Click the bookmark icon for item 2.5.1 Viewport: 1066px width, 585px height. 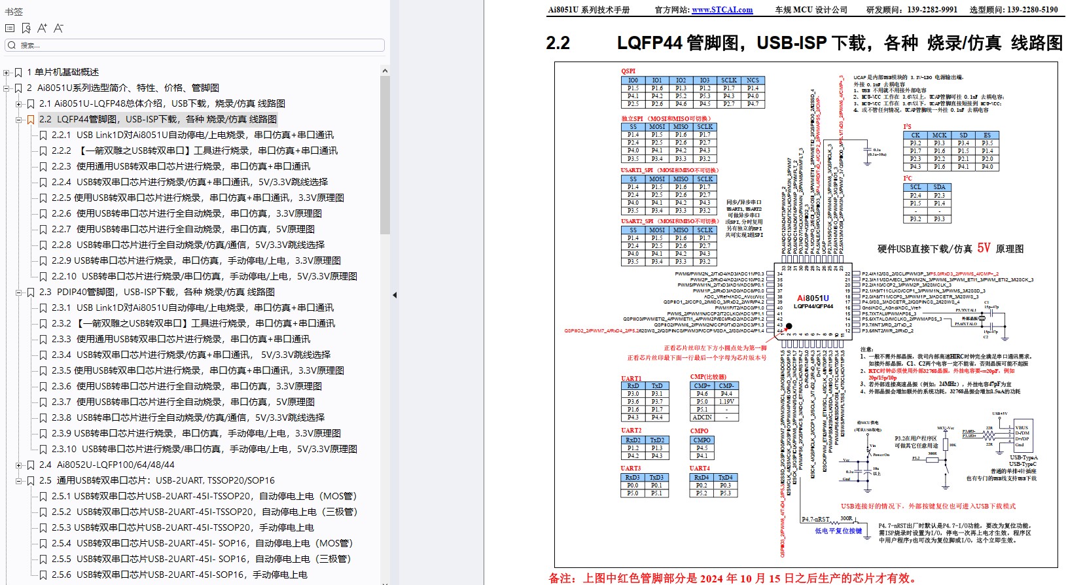click(x=43, y=496)
